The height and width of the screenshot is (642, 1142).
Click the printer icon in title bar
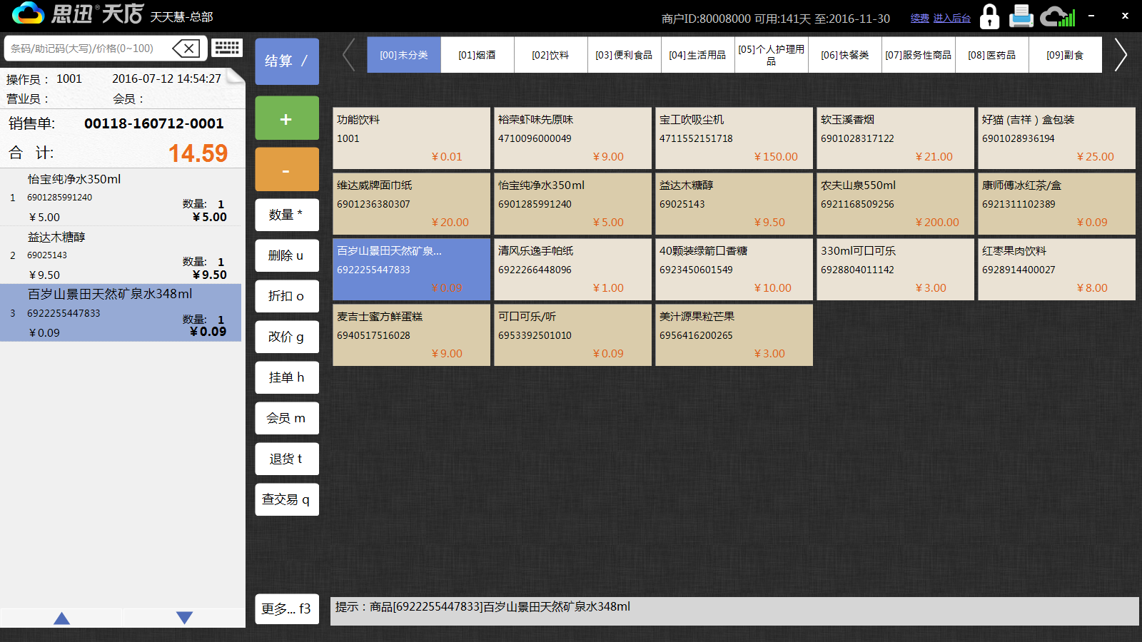click(1021, 16)
